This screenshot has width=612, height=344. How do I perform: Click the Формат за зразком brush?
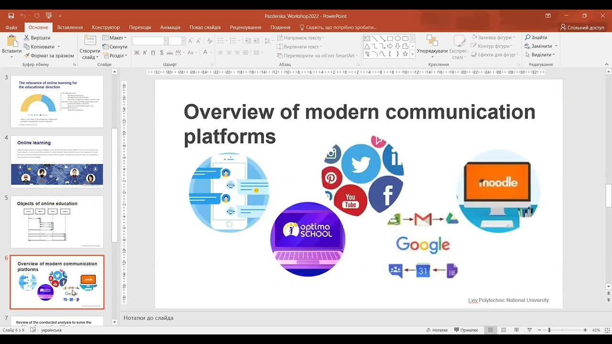[x=49, y=55]
